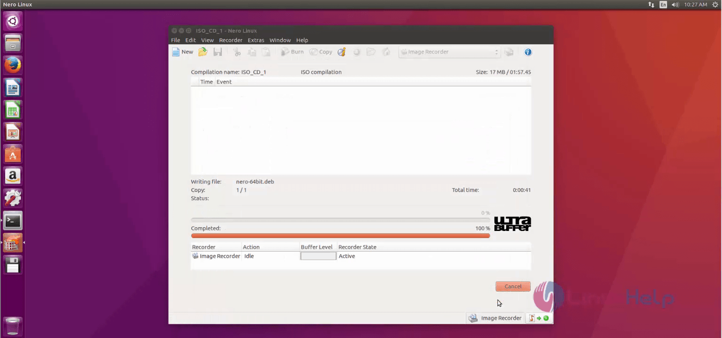Image resolution: width=722 pixels, height=338 pixels.
Task: Open the Window menu
Action: coord(280,40)
